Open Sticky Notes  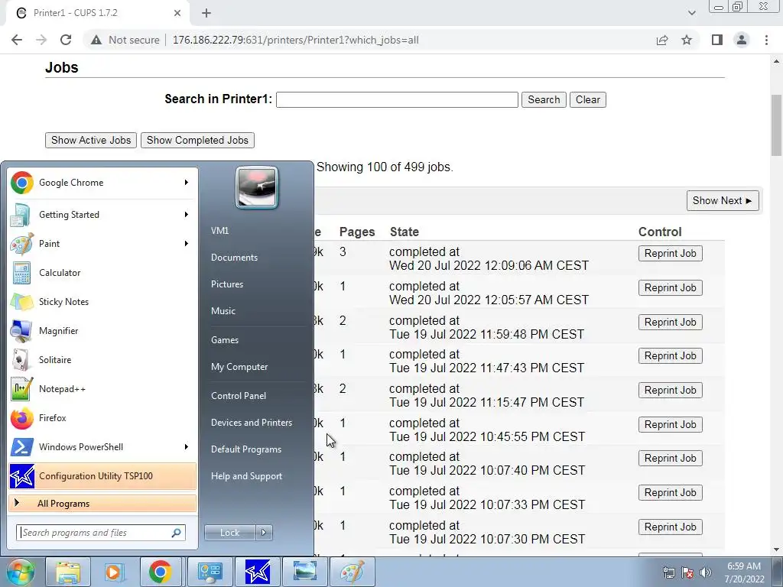(x=102, y=301)
